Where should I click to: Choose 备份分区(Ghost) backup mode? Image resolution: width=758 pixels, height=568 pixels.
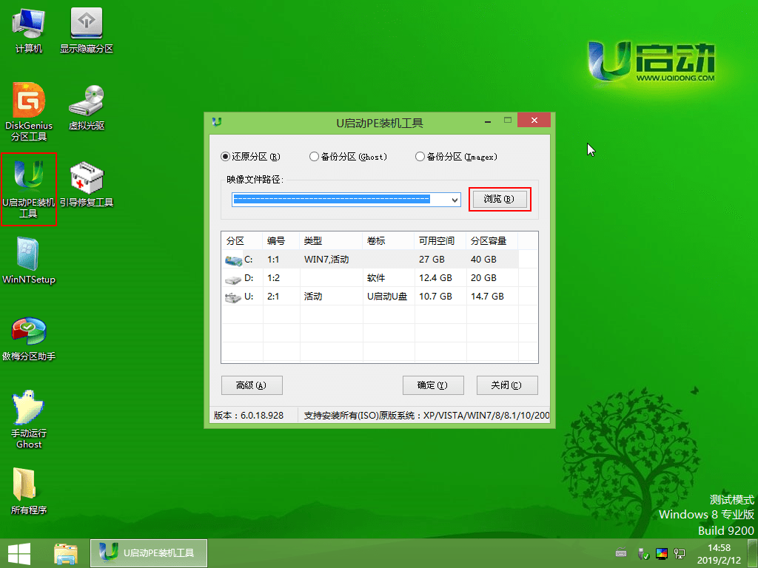click(x=314, y=157)
